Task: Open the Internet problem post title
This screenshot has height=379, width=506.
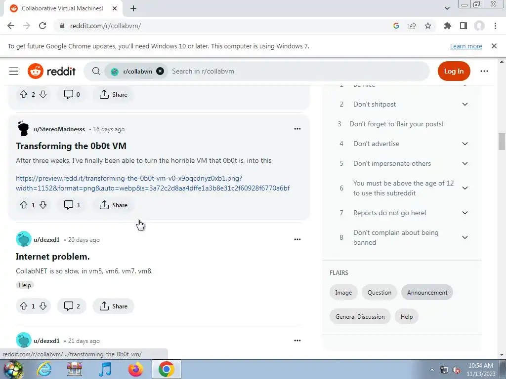Action: click(52, 257)
